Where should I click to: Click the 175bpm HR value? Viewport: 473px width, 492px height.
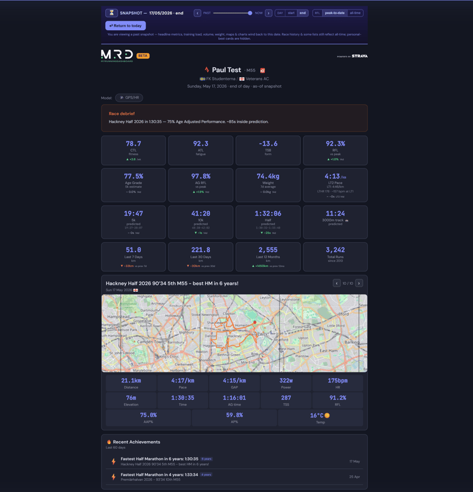pyautogui.click(x=338, y=381)
